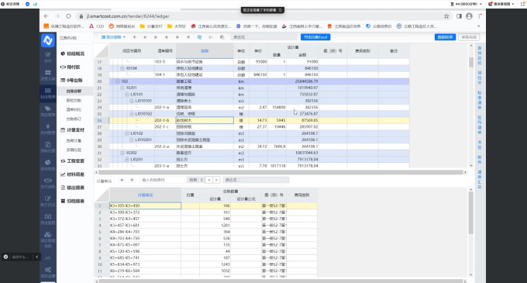The width and height of the screenshot is (527, 283).
Task: Open the display level dropdown in toolbar
Action: click(x=113, y=37)
